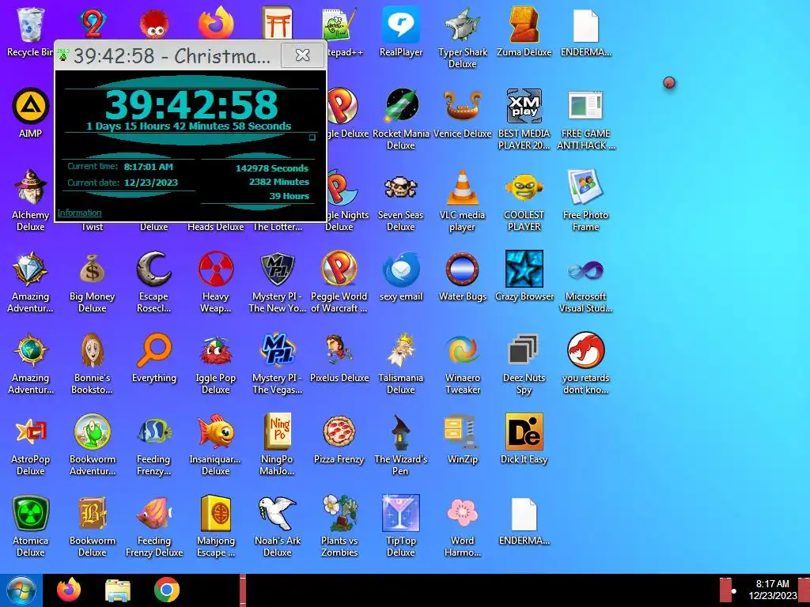Select Microsoft Visual Studio icon
This screenshot has height=607, width=810.
(x=585, y=270)
